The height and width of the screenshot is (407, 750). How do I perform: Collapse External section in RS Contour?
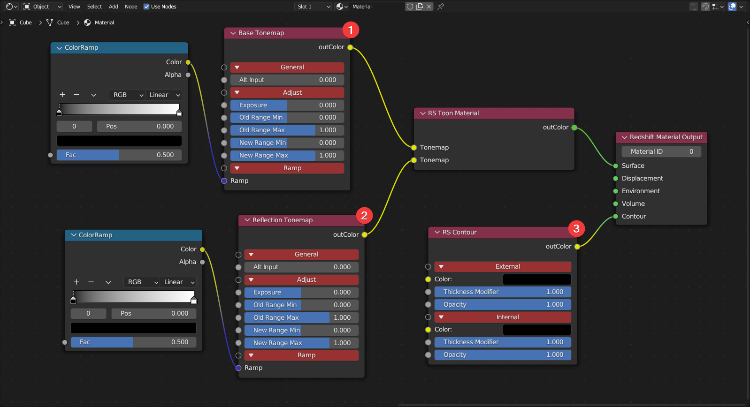pos(503,266)
